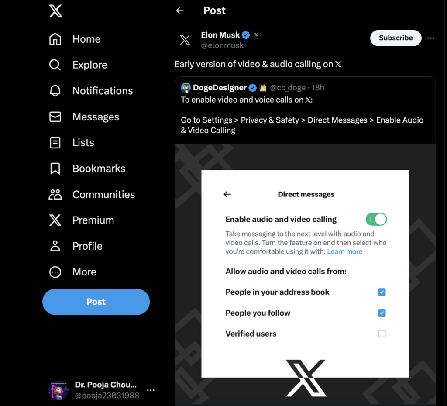Image resolution: width=447 pixels, height=406 pixels.
Task: Go back using the Post header arrow
Action: [x=179, y=10]
